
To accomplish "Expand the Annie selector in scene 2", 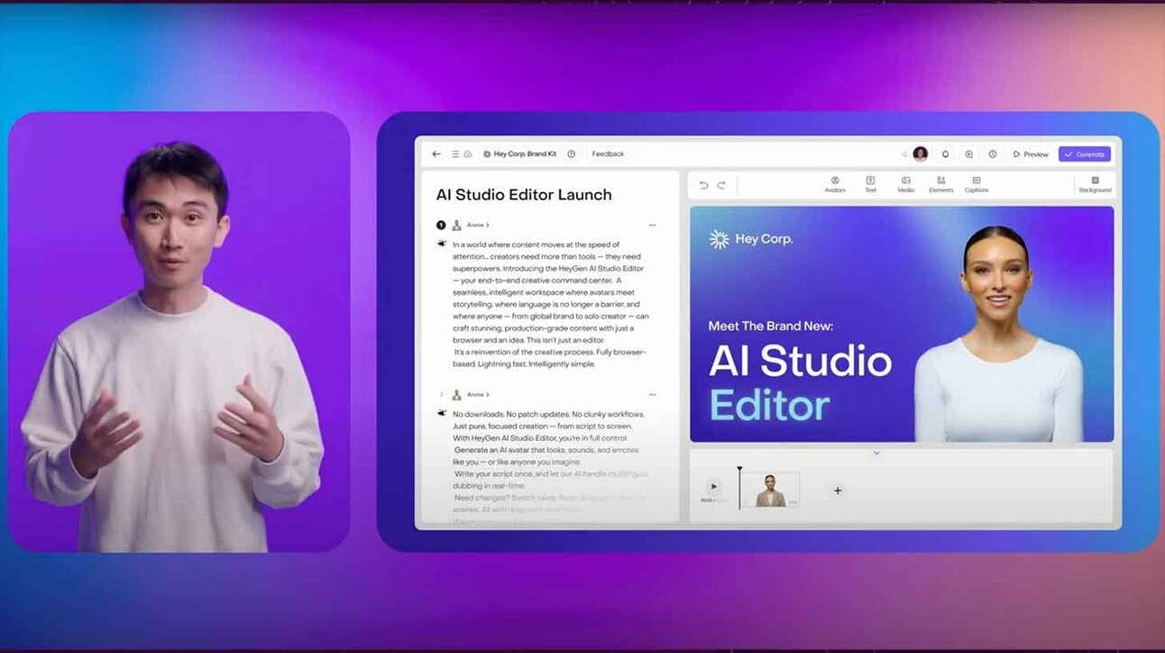I will (471, 394).
